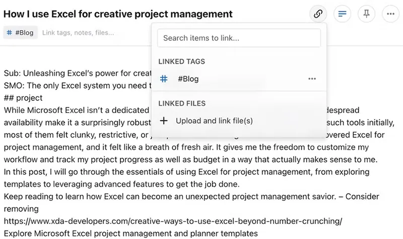Toggle the pin note button
Screen dimensions: 403x239
coord(367,14)
